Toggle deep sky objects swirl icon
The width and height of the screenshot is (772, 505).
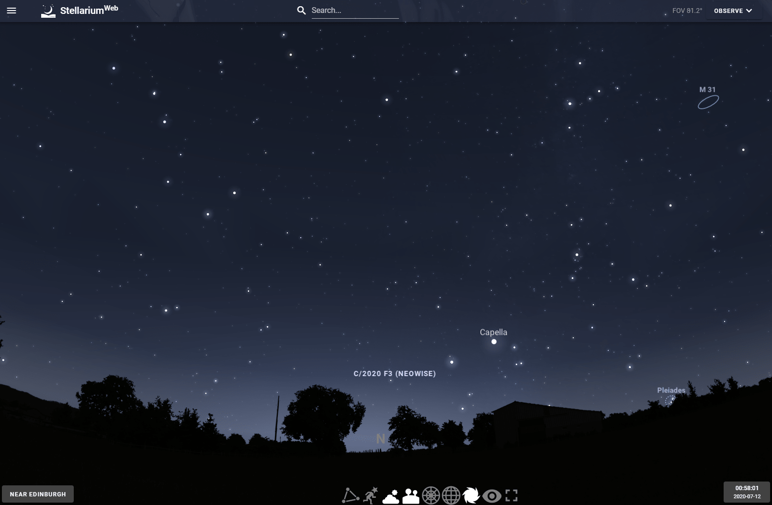(471, 495)
